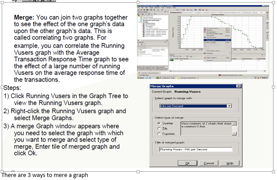This screenshot has height=180, width=277.
Task: Click the 'Current Graph' label in the dialog
Action: coord(162,92)
